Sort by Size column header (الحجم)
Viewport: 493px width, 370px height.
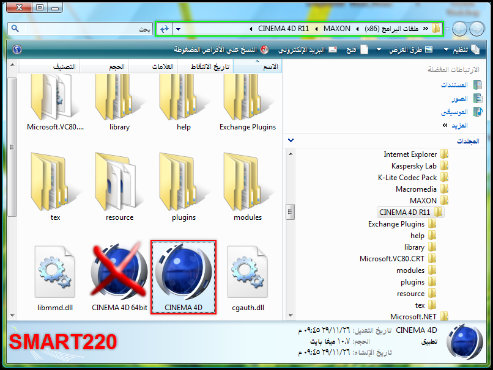(105, 67)
